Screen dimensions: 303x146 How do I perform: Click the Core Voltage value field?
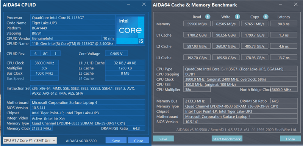[x=116, y=54]
